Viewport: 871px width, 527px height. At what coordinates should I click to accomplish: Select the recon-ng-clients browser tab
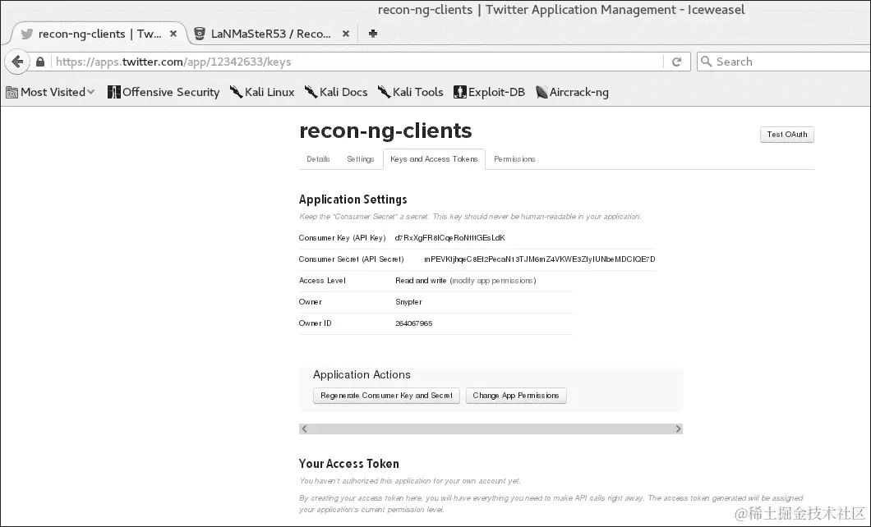(99, 34)
